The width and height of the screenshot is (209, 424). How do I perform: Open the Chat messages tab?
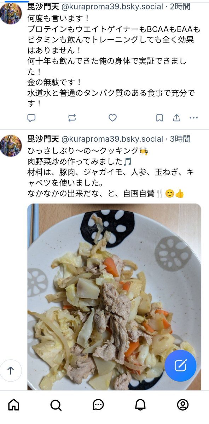coord(98,405)
